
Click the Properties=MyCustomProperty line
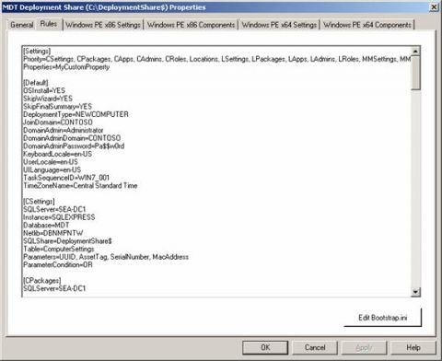pyautogui.click(x=66, y=67)
